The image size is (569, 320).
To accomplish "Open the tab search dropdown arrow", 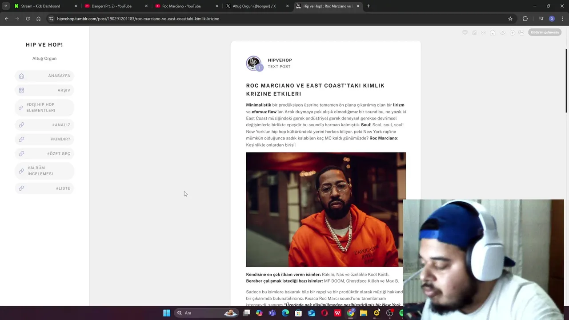I will click(5, 6).
